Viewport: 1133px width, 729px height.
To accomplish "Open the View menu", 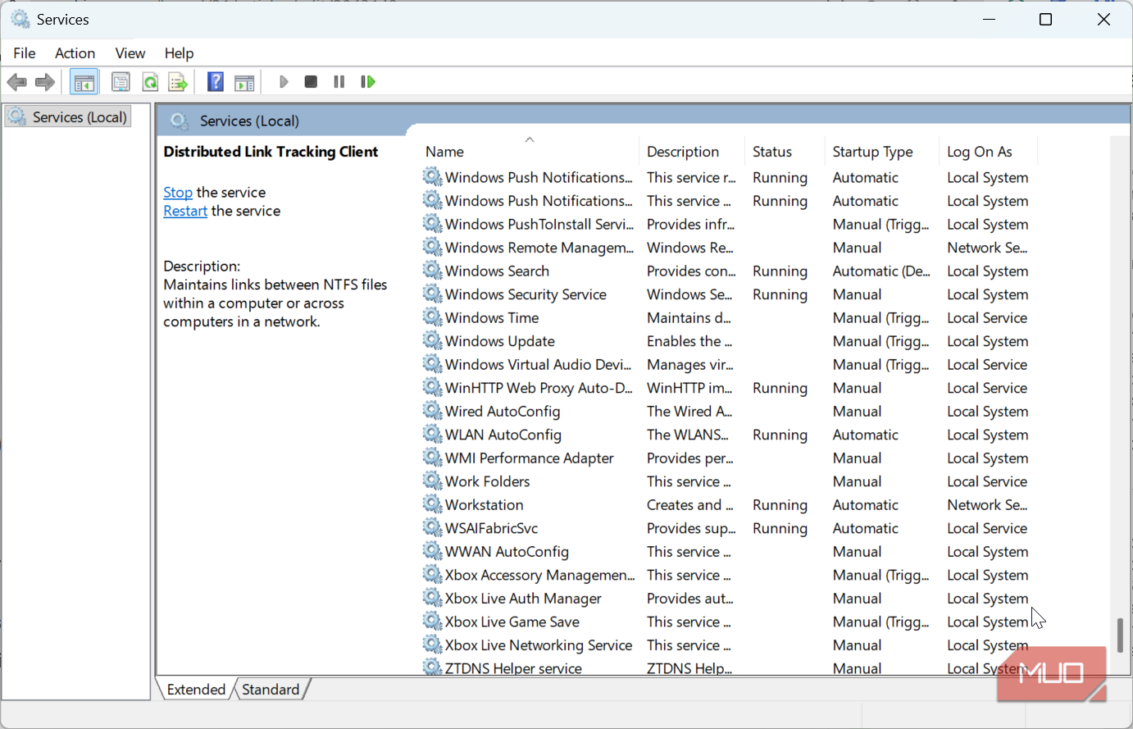I will pyautogui.click(x=130, y=52).
